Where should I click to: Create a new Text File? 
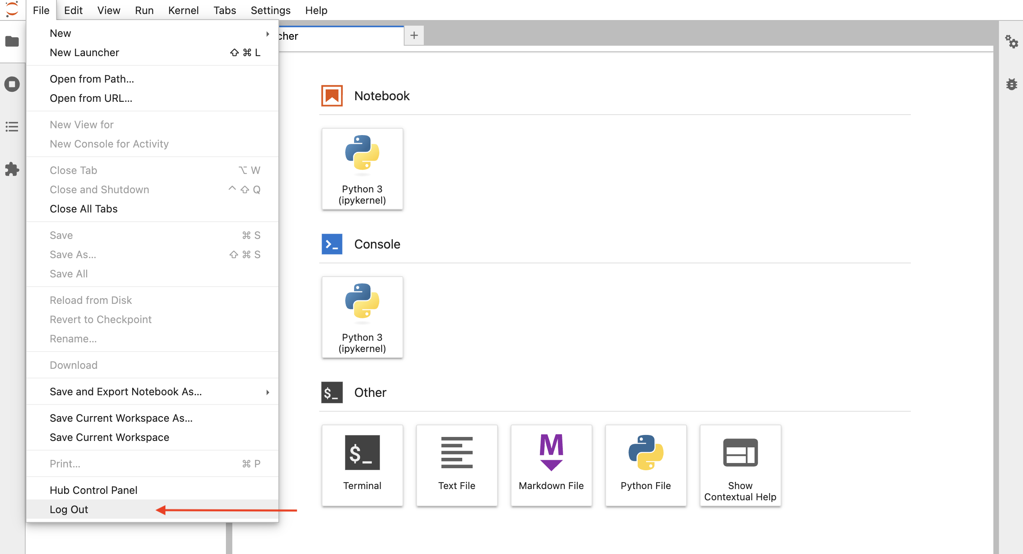[x=457, y=465]
